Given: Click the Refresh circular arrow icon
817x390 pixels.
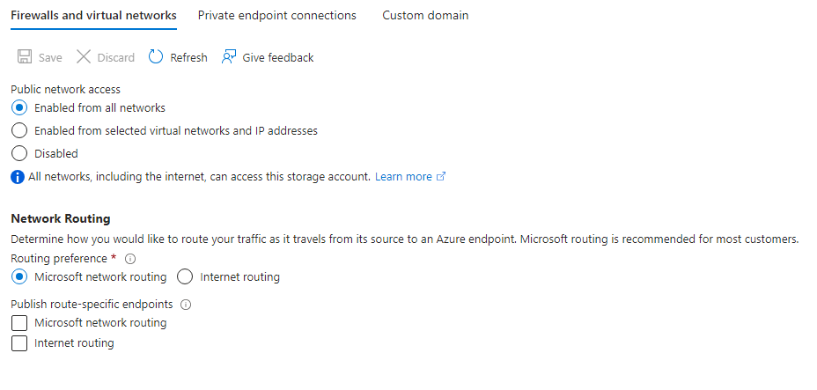Looking at the screenshot, I should click(156, 56).
